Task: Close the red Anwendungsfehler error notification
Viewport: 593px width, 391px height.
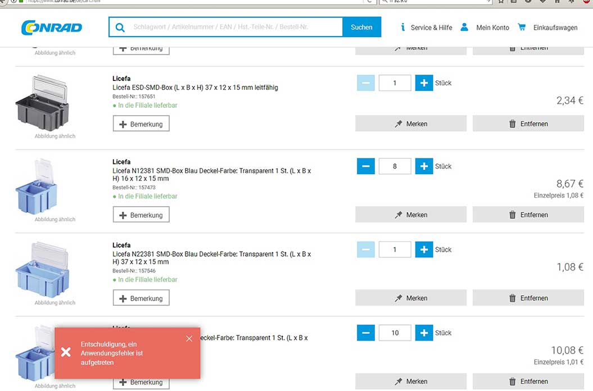Action: point(189,338)
